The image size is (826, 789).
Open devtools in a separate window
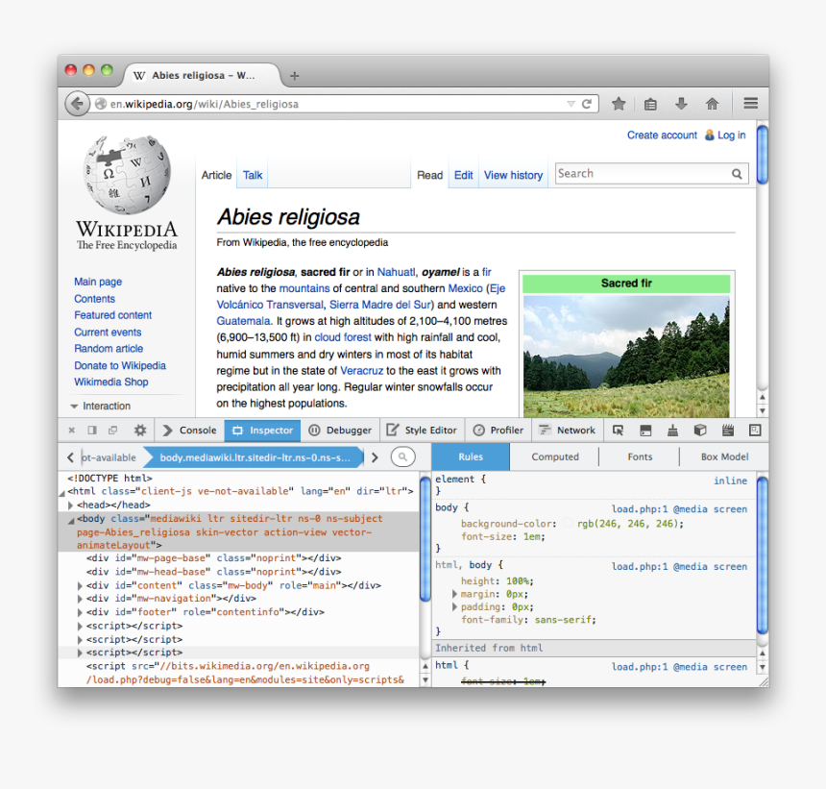112,431
